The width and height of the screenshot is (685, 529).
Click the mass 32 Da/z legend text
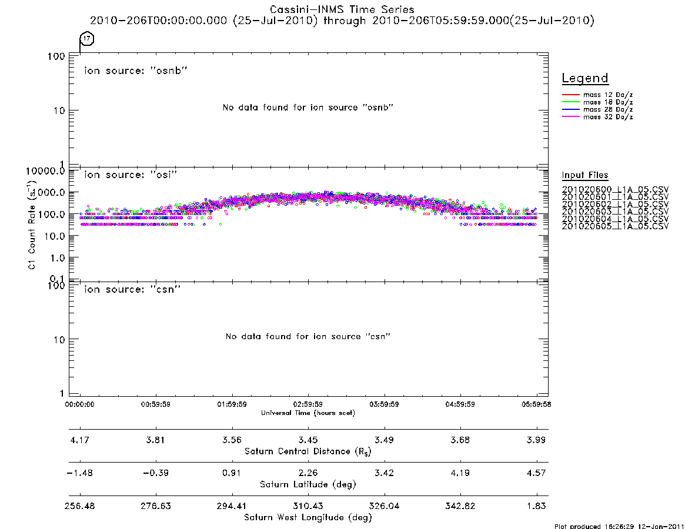608,116
